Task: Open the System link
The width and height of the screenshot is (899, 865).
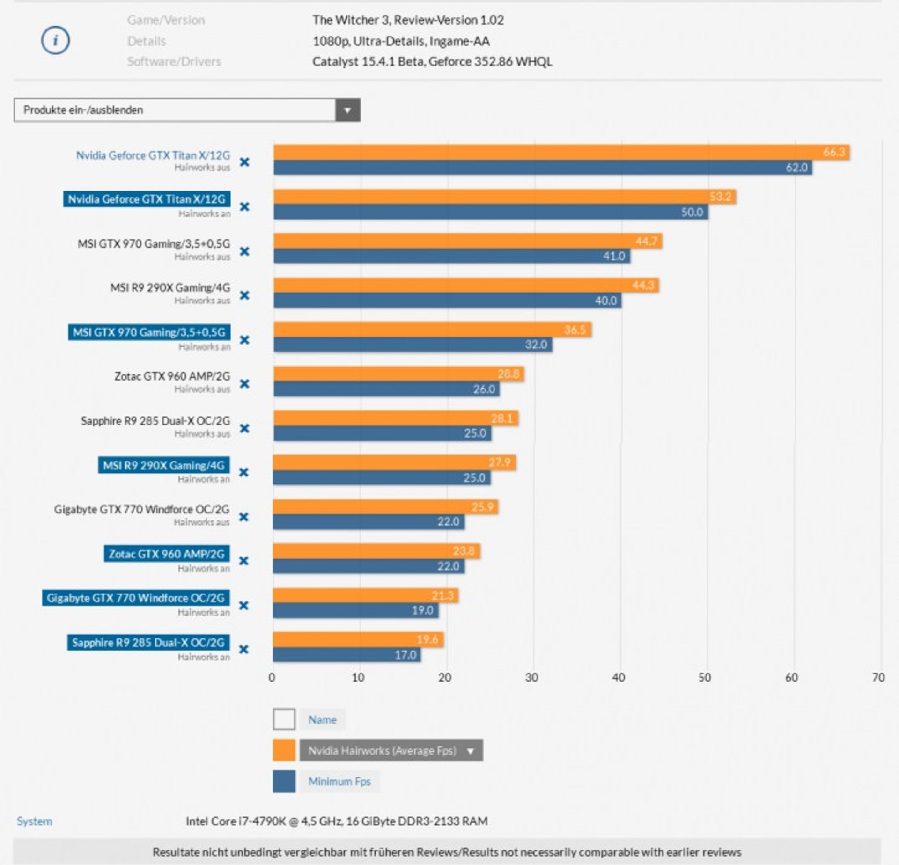Action: pyautogui.click(x=35, y=821)
